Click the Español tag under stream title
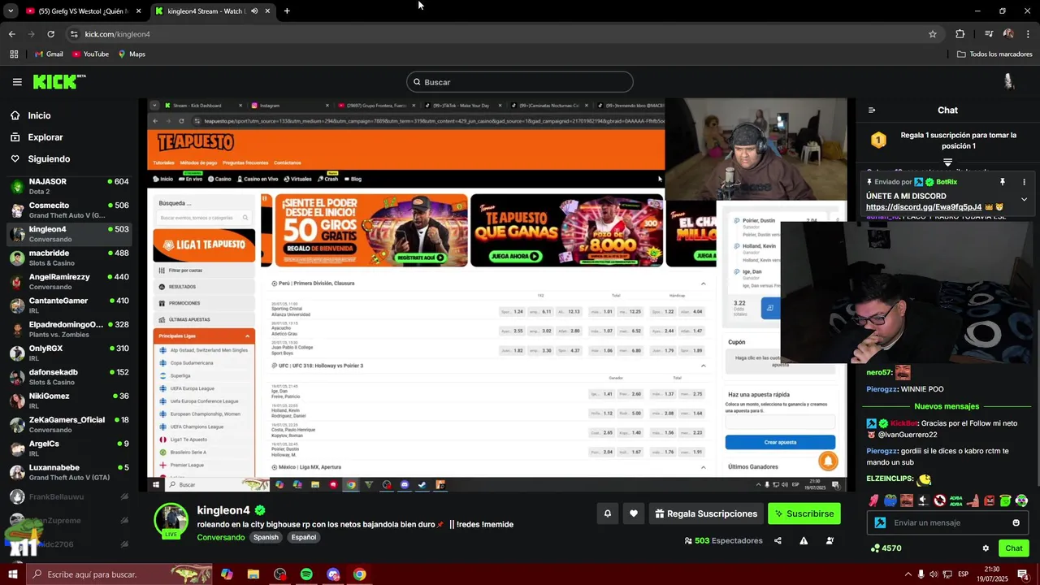1040x585 pixels. coord(304,537)
